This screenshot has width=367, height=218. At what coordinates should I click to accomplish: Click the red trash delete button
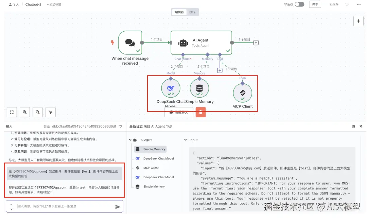200,112
